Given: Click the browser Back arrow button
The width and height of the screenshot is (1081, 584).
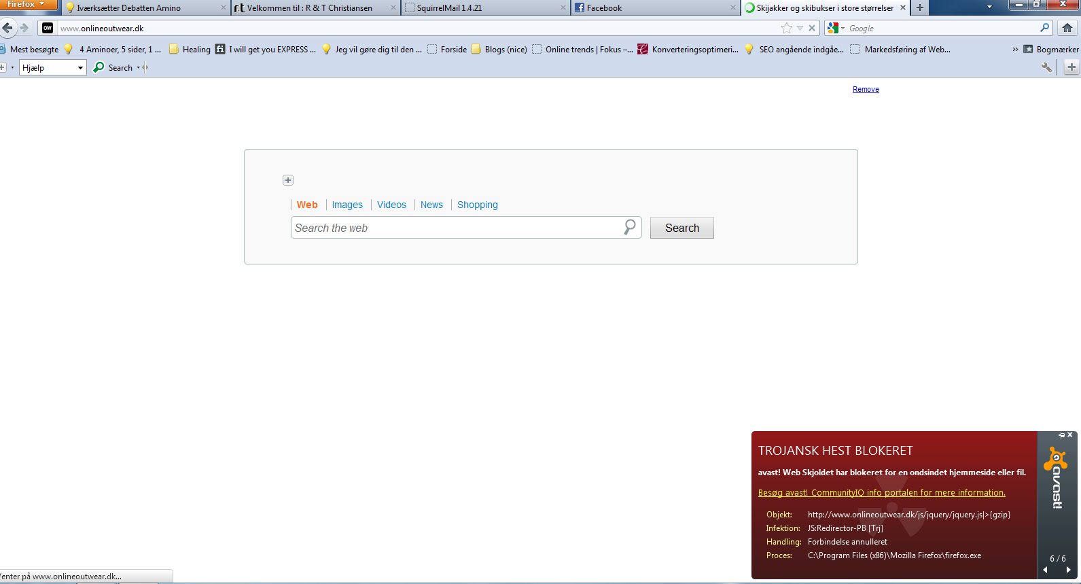Looking at the screenshot, I should [7, 28].
